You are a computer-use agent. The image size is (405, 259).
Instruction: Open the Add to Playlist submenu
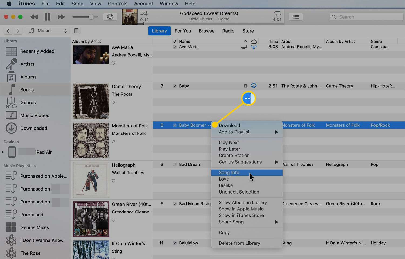pos(247,132)
